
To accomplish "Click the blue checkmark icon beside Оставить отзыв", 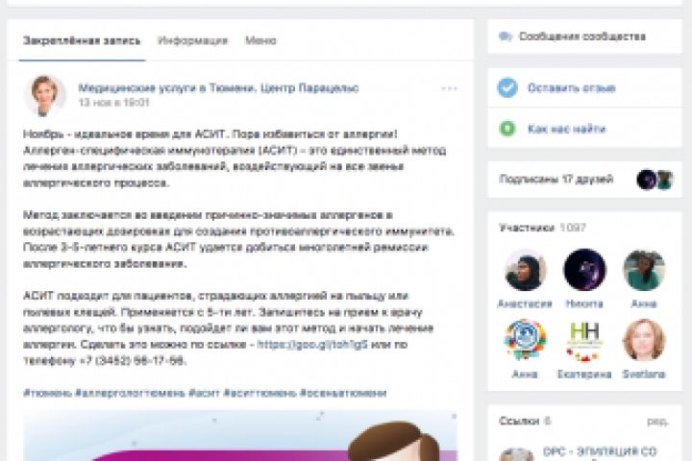I will [507, 87].
